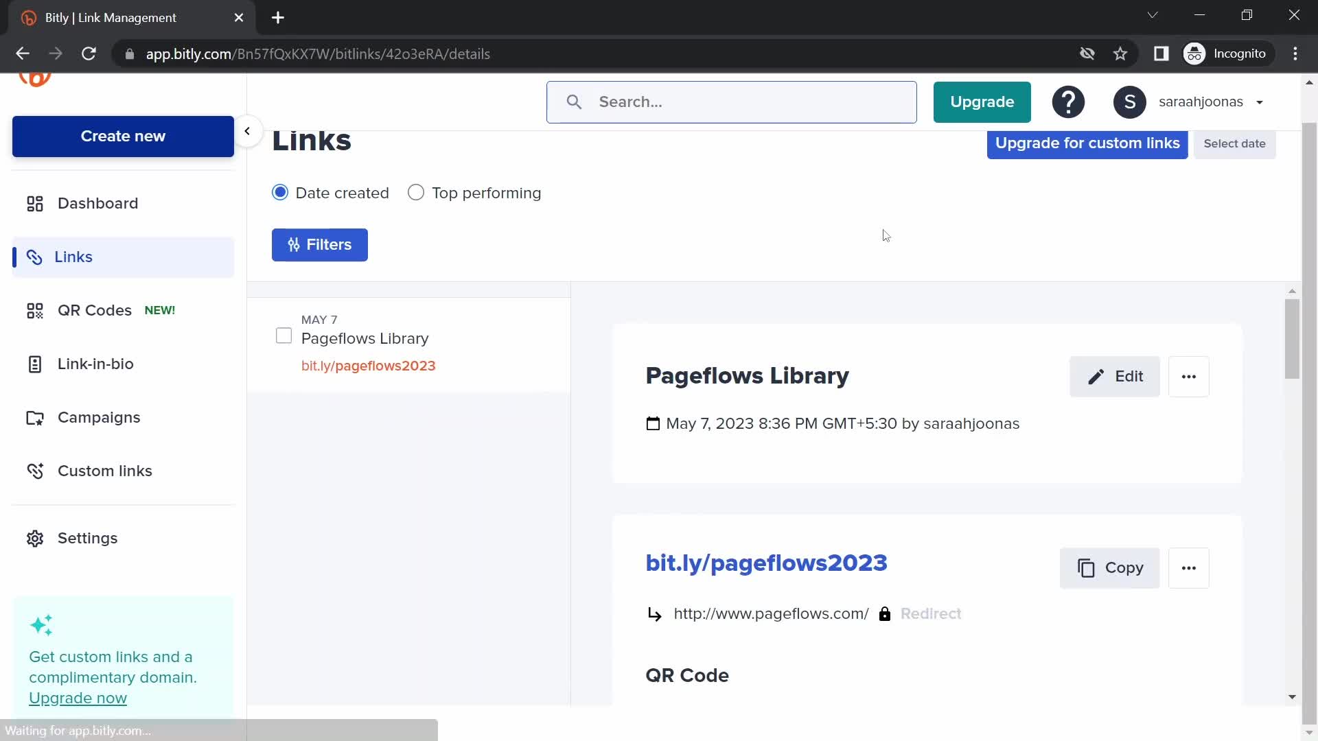This screenshot has width=1318, height=741.
Task: Edit the Pageflows Library link
Action: pos(1114,377)
